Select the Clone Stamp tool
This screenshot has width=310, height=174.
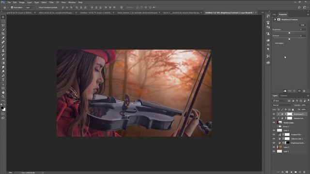[x=3, y=50]
